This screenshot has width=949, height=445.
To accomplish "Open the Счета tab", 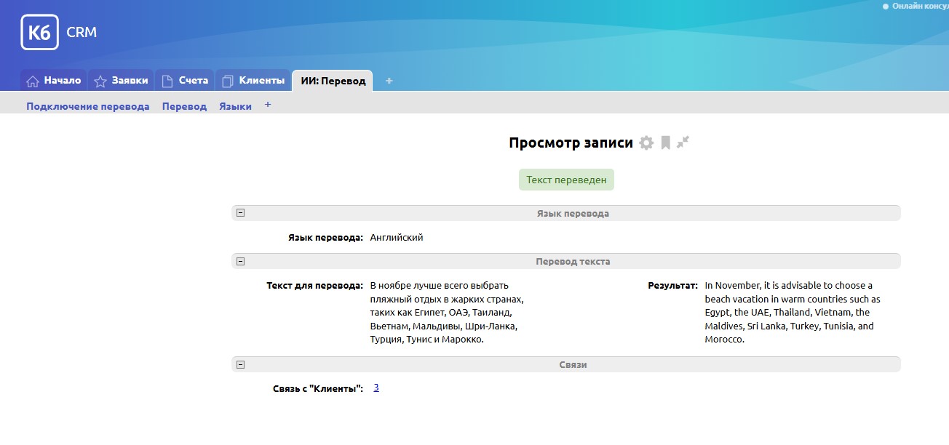I will [x=185, y=81].
